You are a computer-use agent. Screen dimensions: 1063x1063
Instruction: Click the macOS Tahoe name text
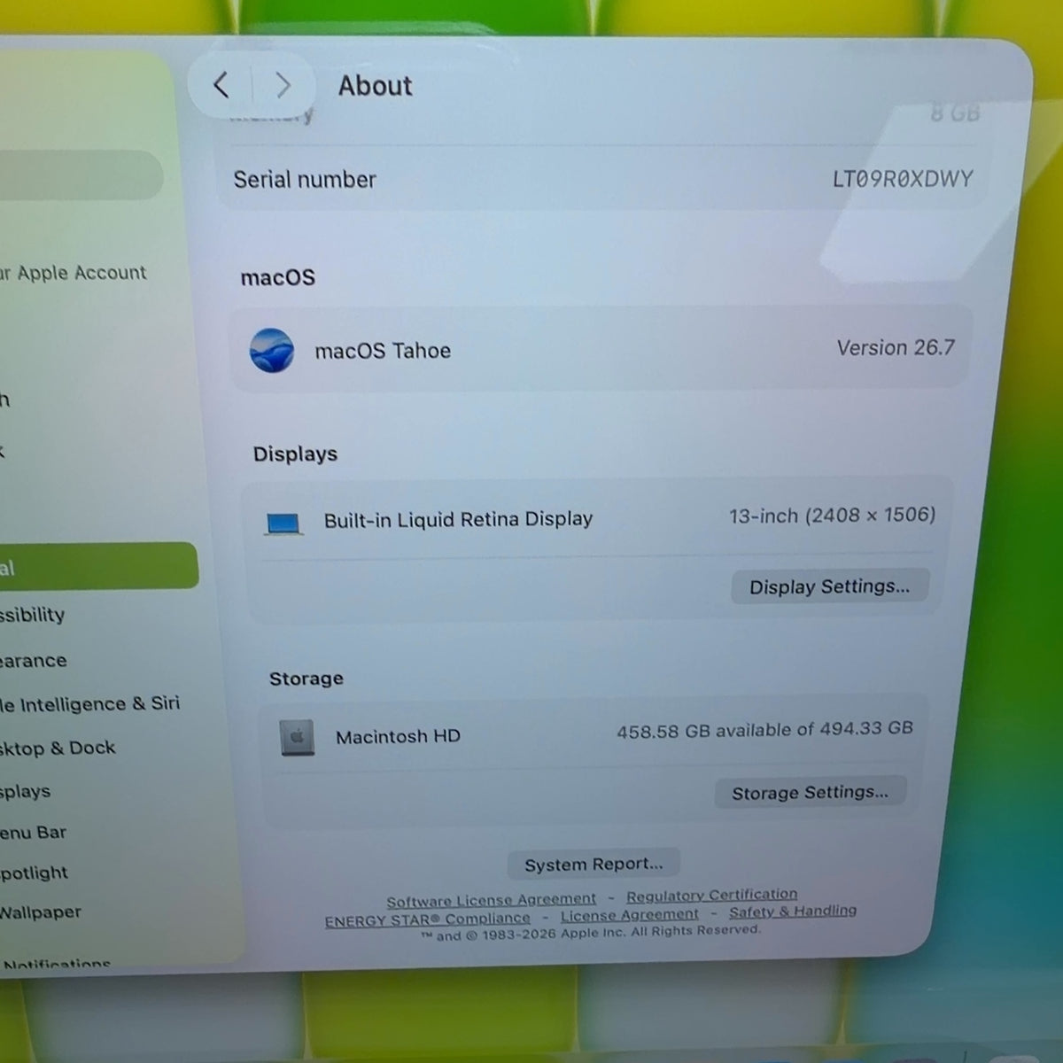coord(383,351)
